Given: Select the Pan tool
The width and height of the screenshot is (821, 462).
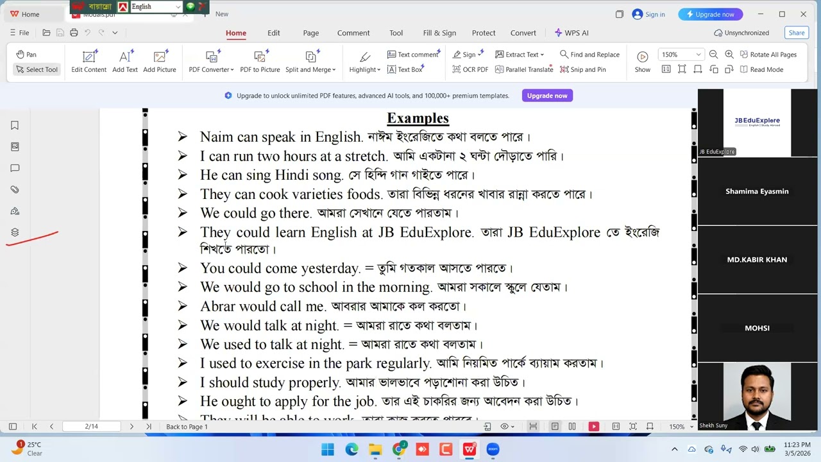Looking at the screenshot, I should tap(26, 55).
